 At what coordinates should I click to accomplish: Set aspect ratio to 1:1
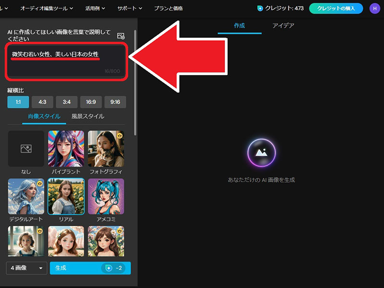point(18,102)
